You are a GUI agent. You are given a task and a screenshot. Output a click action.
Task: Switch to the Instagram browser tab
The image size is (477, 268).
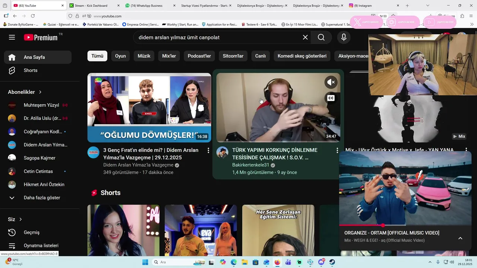tap(374, 6)
